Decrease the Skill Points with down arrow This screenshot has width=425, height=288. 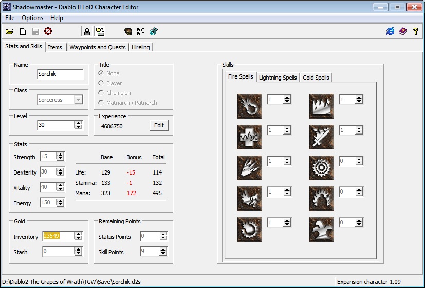(x=163, y=254)
